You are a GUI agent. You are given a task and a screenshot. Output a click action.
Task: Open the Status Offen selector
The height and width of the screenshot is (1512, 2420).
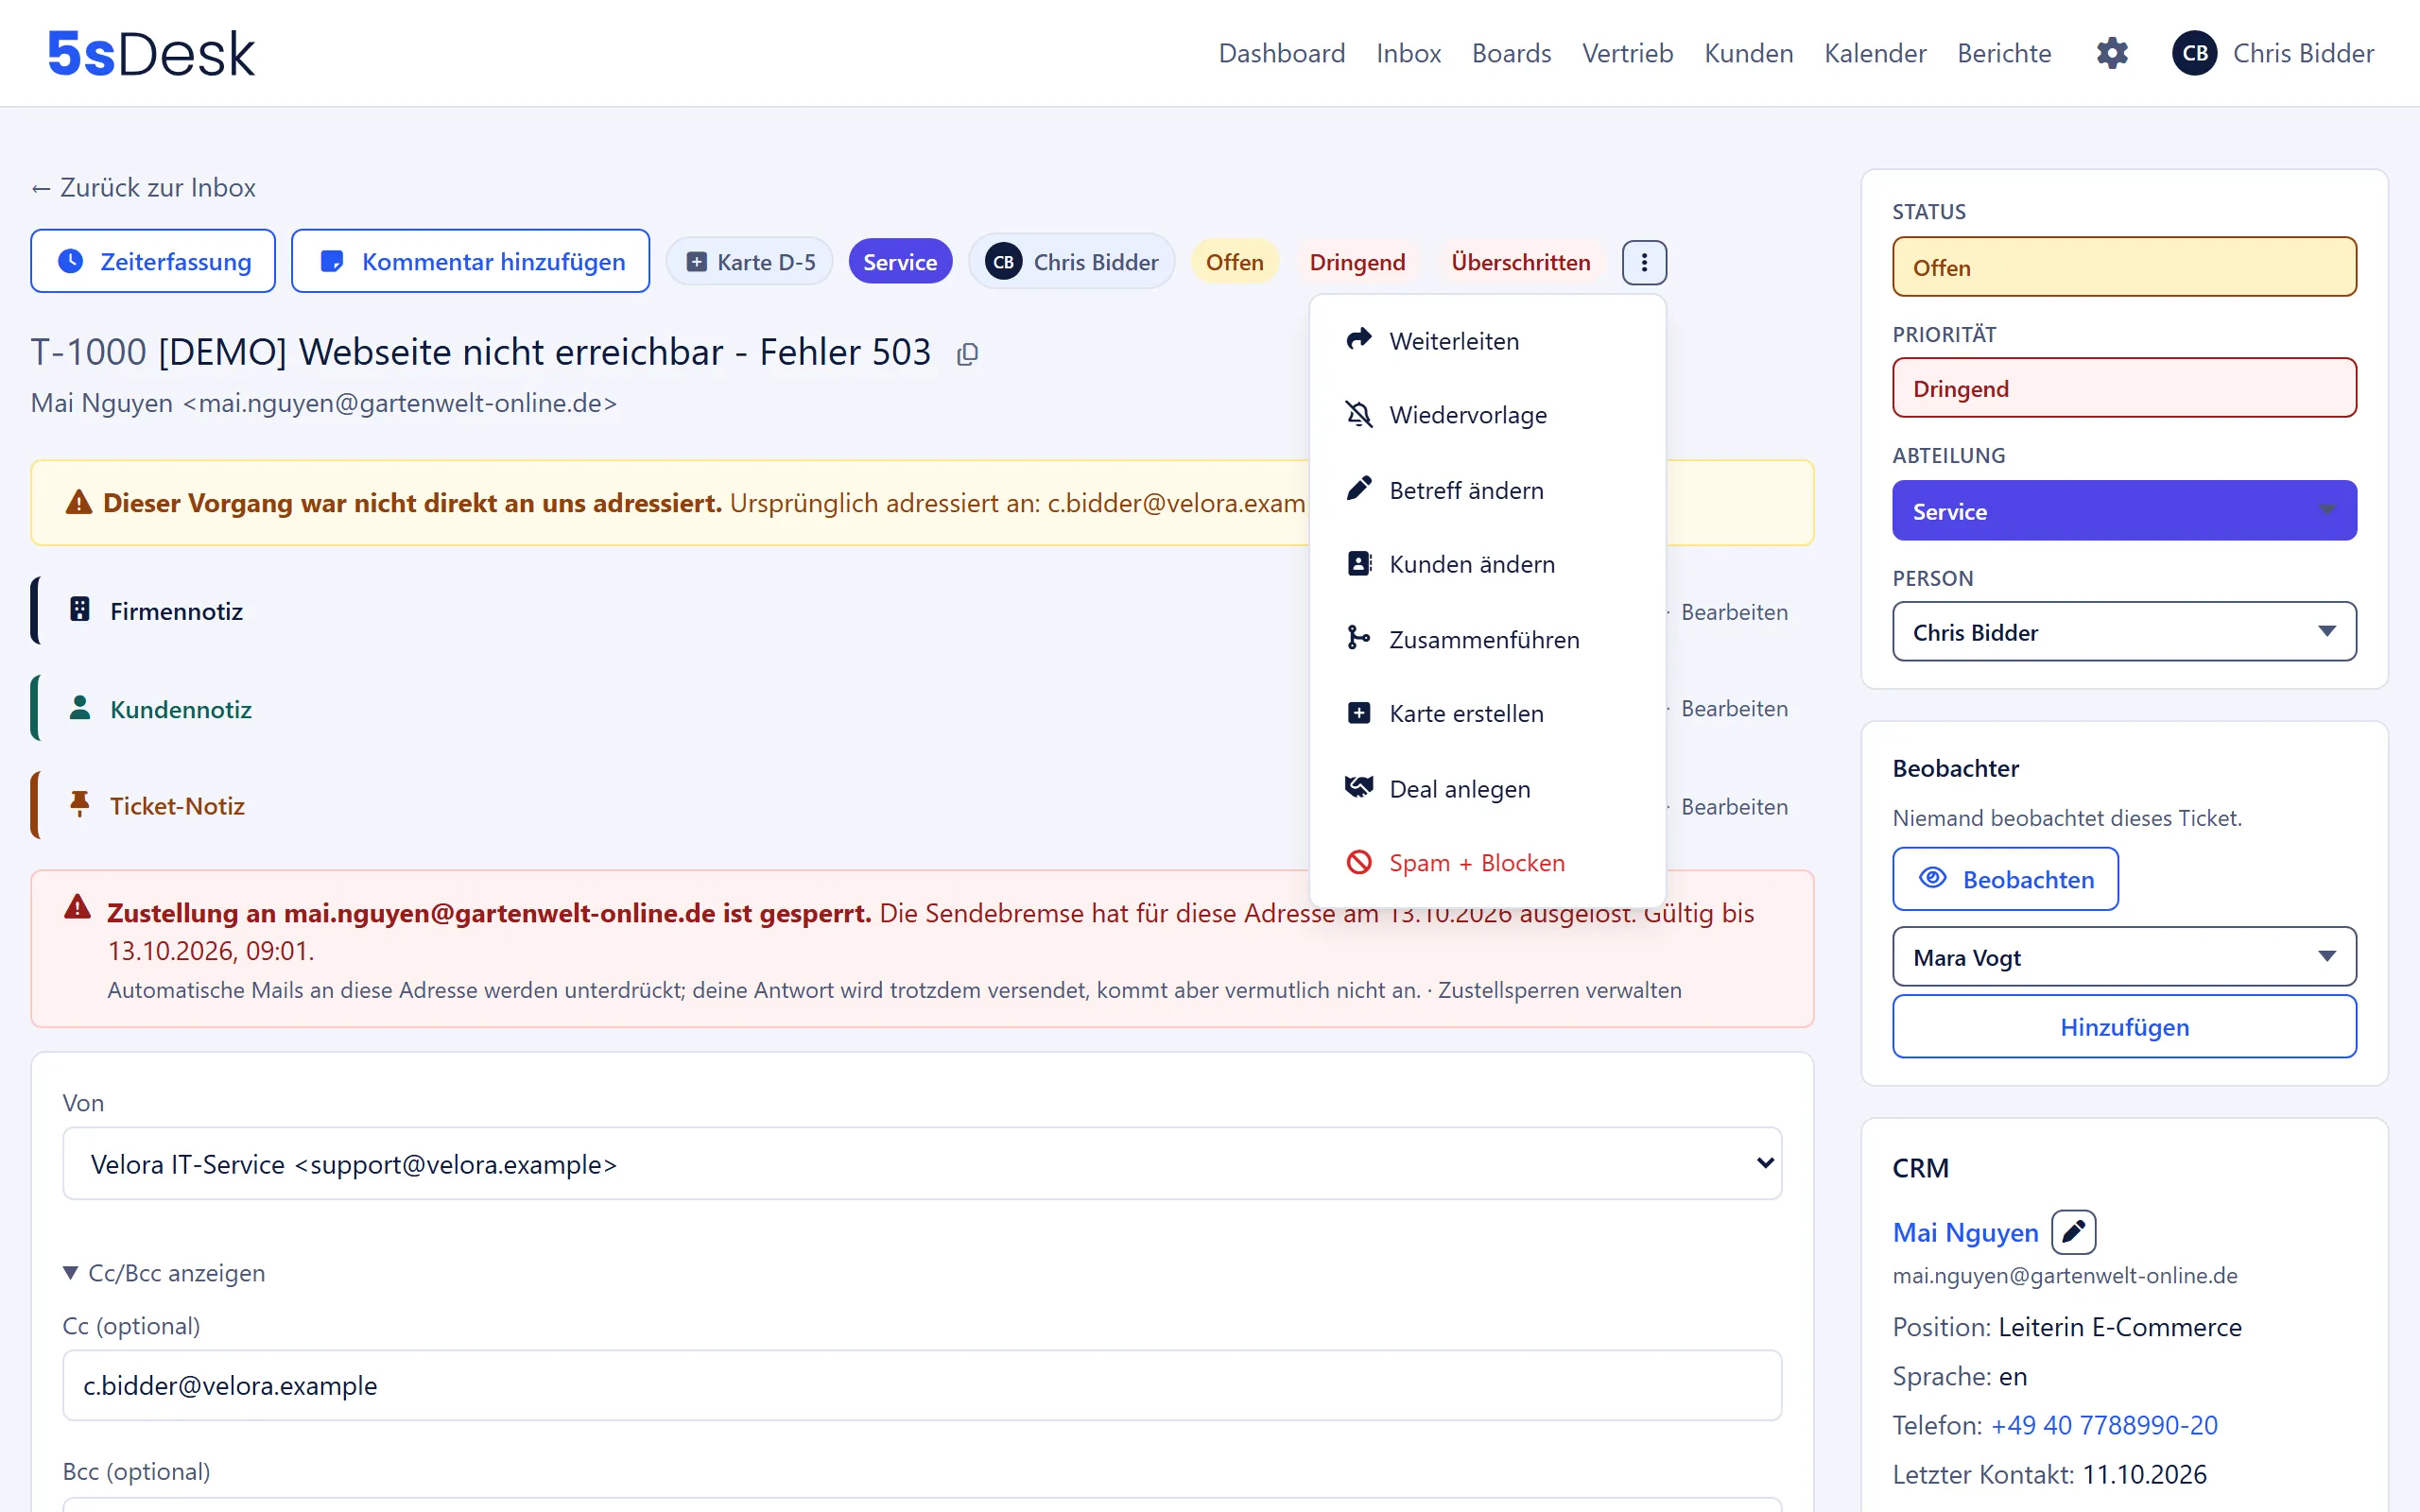pos(2124,267)
